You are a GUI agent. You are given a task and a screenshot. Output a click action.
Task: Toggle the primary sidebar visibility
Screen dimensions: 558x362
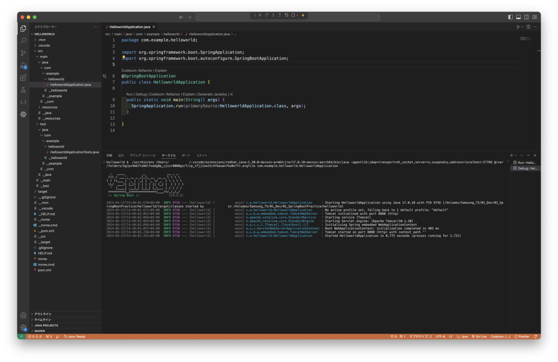click(510, 17)
